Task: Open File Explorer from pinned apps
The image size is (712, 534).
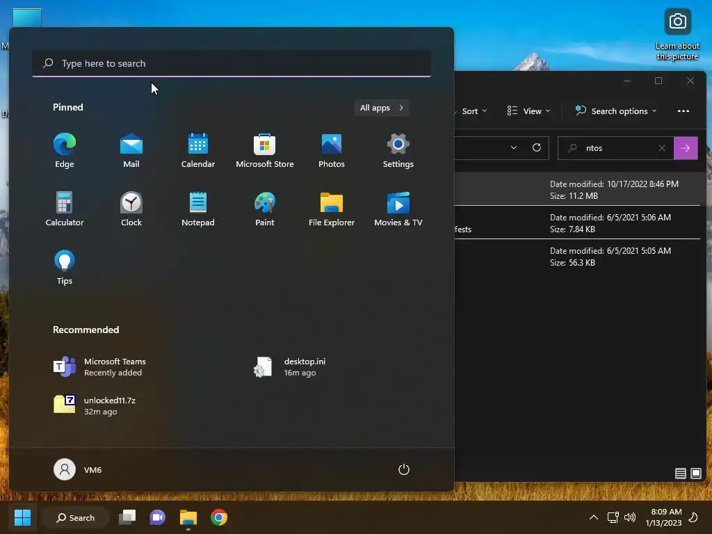Action: 332,209
